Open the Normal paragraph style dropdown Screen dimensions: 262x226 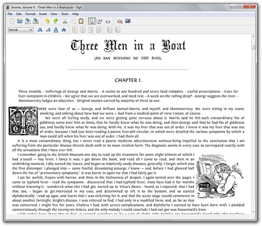coord(20,30)
